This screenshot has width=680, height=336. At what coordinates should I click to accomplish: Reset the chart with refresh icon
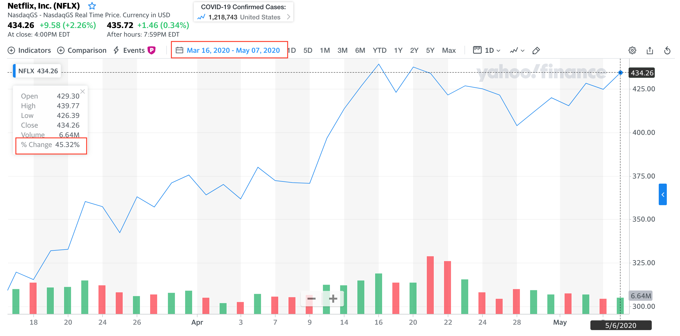667,50
